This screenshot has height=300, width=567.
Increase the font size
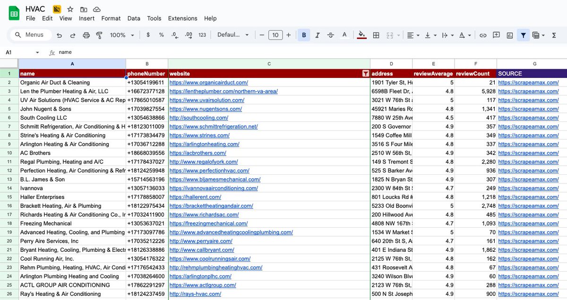289,35
